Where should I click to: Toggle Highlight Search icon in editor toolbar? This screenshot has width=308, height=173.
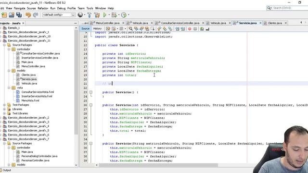(x=147, y=29)
